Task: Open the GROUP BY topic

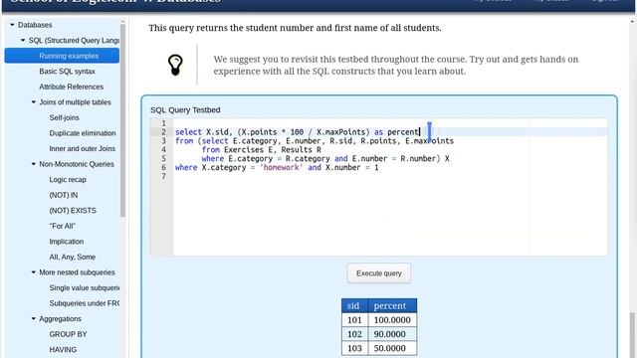Action: (x=68, y=334)
